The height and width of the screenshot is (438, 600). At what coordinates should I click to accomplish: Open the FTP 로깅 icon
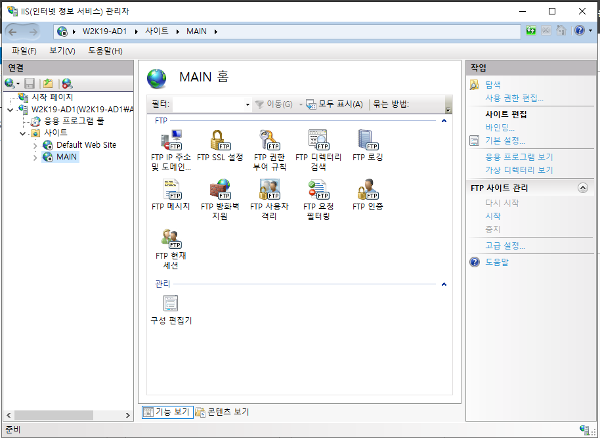click(x=368, y=146)
